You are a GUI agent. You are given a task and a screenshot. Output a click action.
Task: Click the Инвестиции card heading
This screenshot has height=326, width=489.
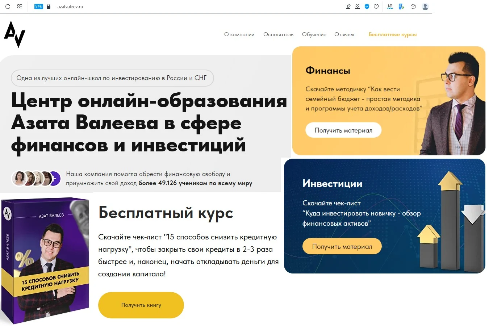point(332,184)
